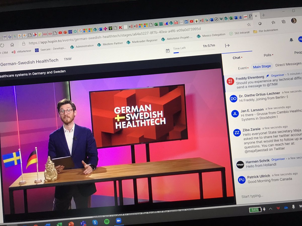Open the Fler bokmärken bookmarks folder
Screen dimensions: 302x226
pyautogui.click(x=266, y=31)
